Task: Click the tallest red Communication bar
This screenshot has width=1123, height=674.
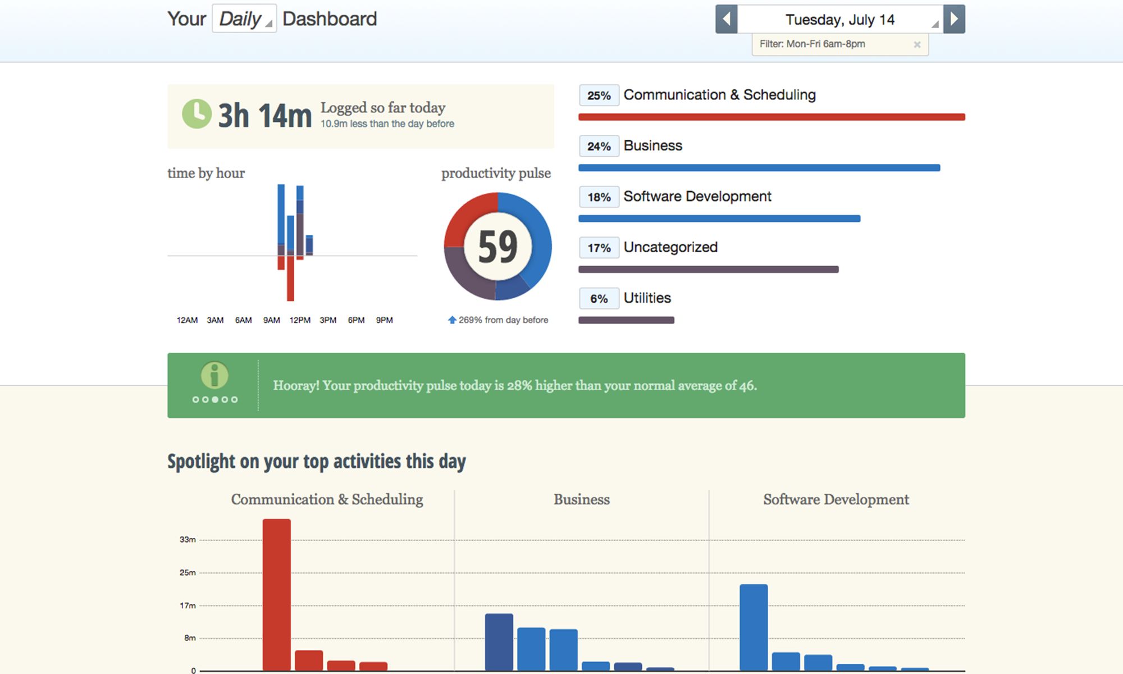Action: (x=277, y=594)
